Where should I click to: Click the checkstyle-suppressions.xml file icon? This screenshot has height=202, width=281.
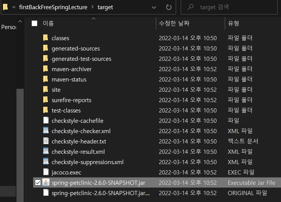[46, 162]
